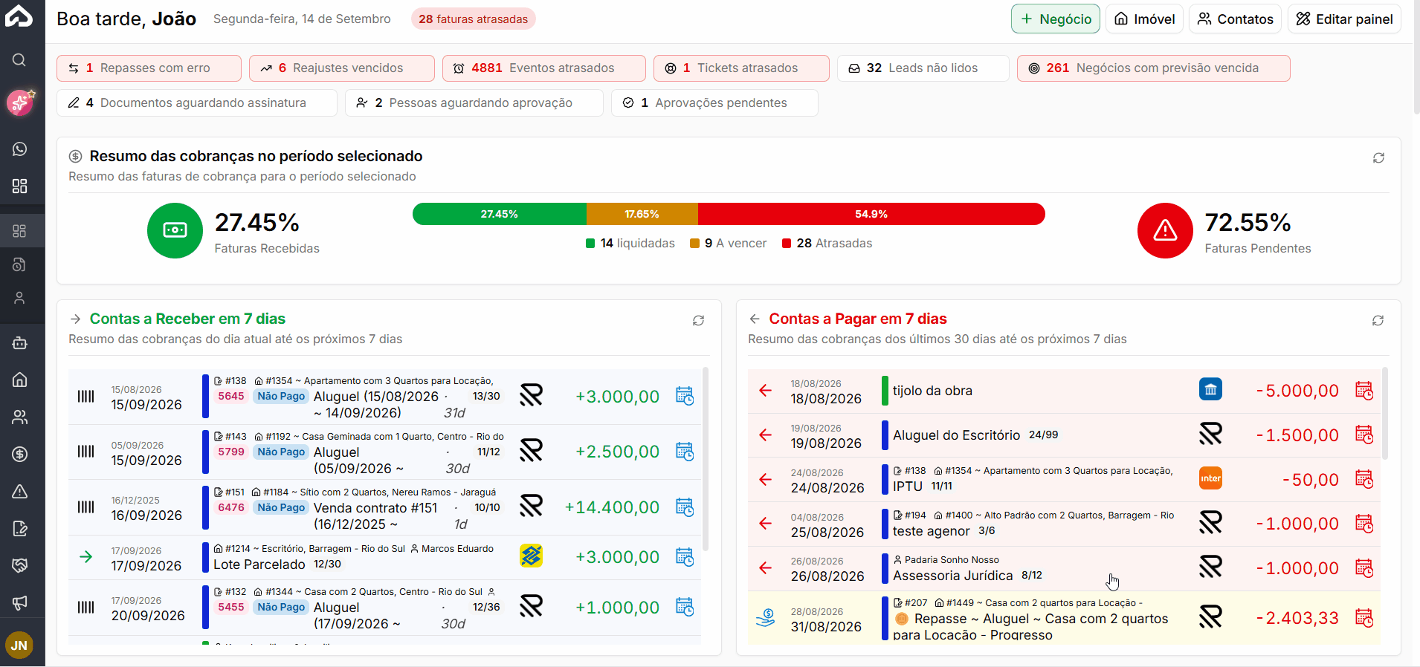Click green 27.45% segment of progress bar

tap(500, 214)
